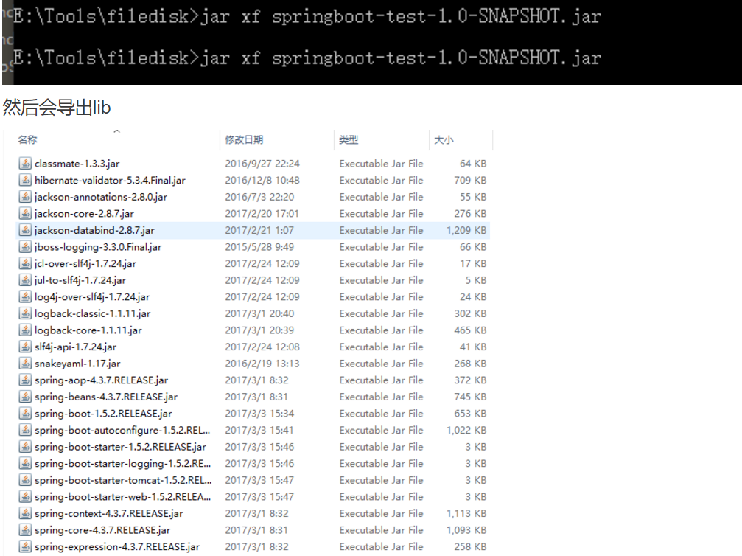742x556 pixels.
Task: Select file name jul-to-slf4j-1.7.24.jar
Action: [80, 280]
